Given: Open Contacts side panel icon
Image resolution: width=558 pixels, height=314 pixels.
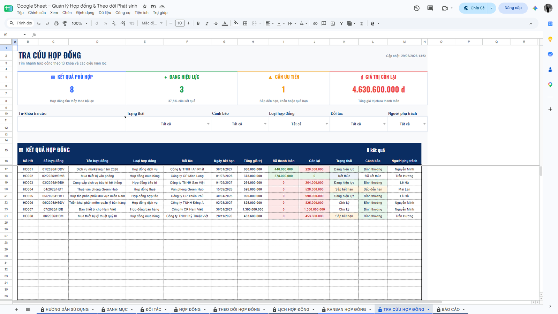Looking at the screenshot, I should point(550,69).
